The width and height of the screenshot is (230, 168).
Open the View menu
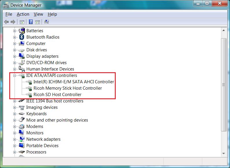38,14
